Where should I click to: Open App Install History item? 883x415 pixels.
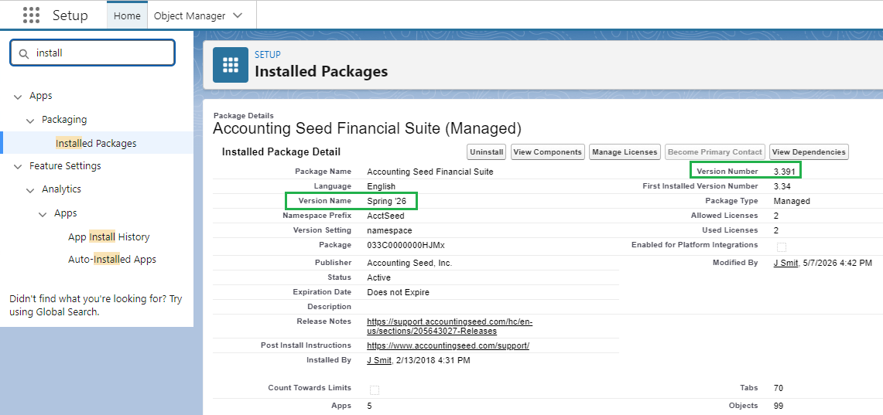(x=108, y=236)
